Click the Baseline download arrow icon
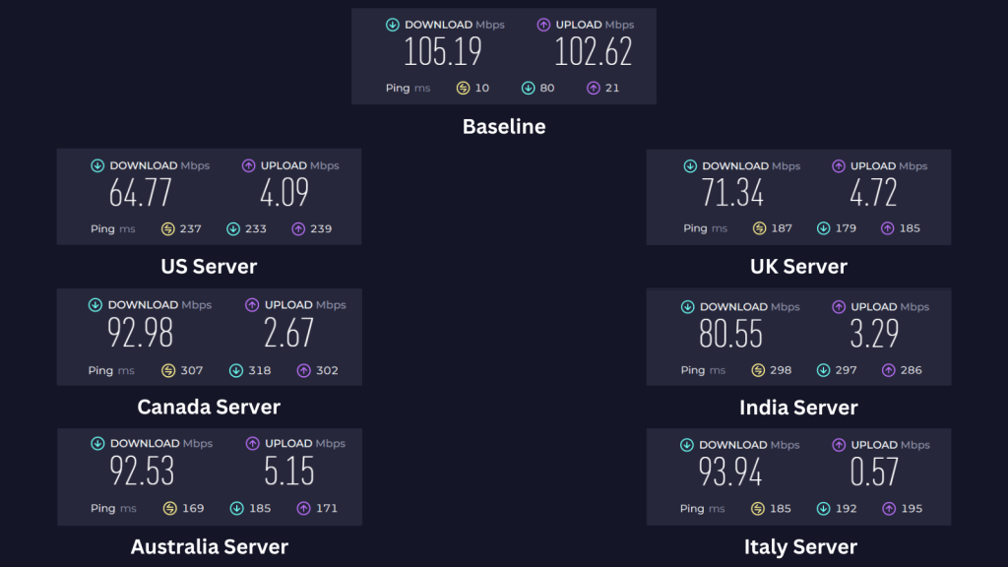The image size is (1008, 567). click(392, 25)
